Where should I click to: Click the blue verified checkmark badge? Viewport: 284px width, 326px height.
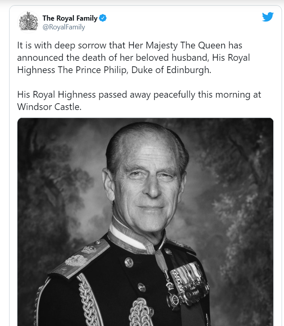tap(103, 18)
